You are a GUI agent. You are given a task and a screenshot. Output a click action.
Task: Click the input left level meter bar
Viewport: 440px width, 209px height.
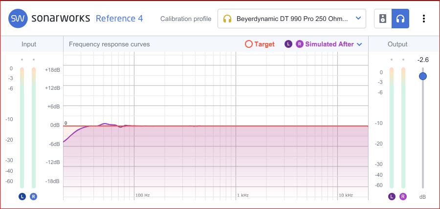[22, 128]
